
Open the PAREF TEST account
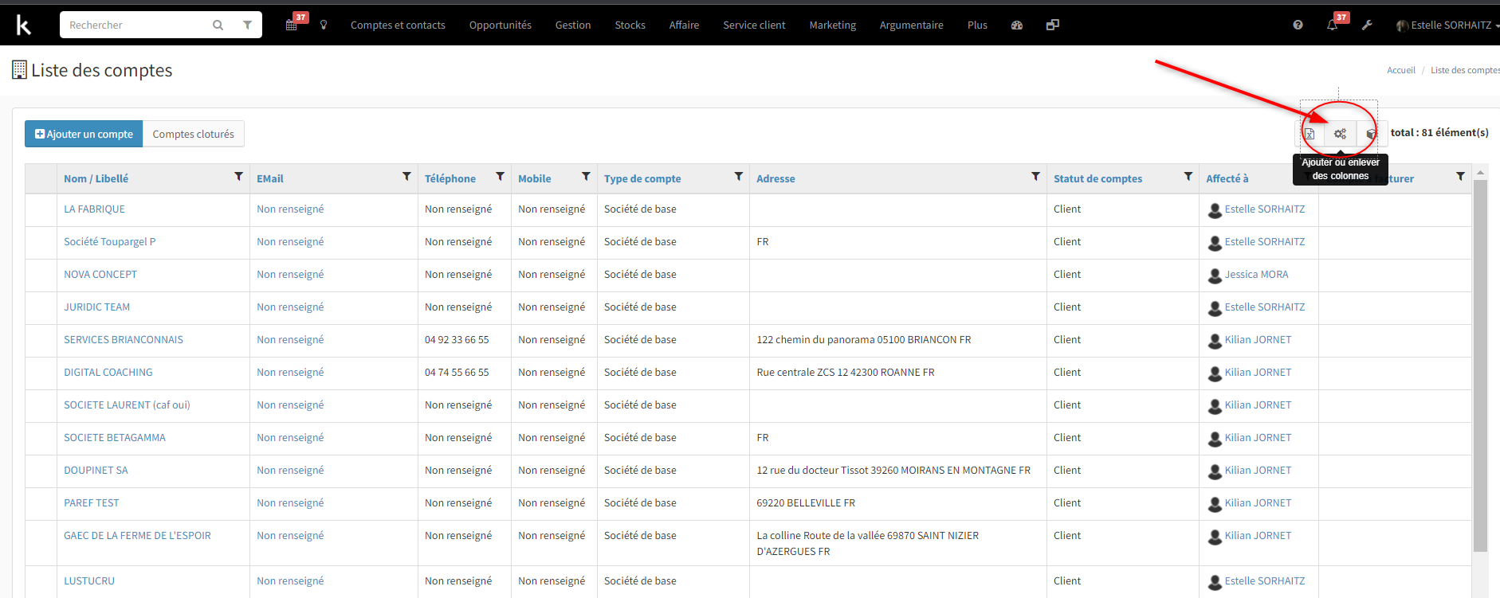pyautogui.click(x=91, y=503)
